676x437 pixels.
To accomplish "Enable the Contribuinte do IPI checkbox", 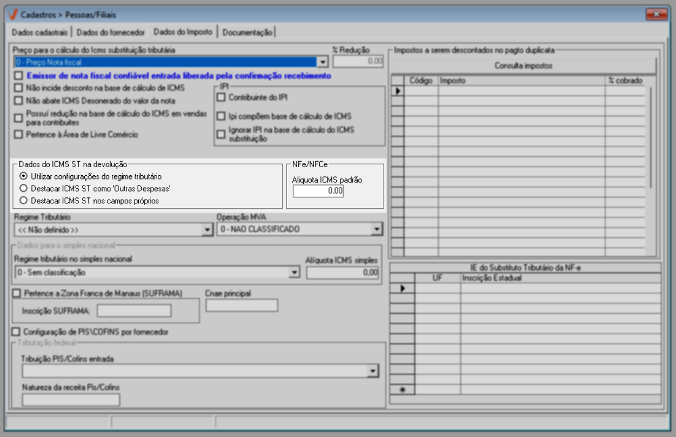I will pos(220,98).
